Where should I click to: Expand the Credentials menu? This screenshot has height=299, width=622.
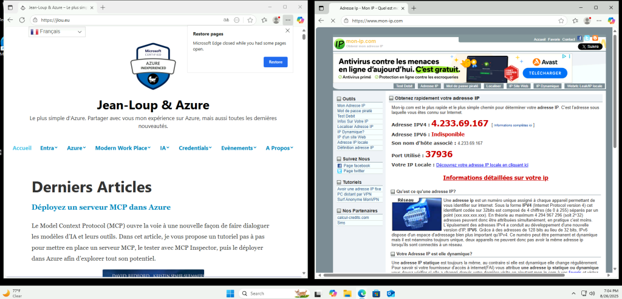[195, 148]
